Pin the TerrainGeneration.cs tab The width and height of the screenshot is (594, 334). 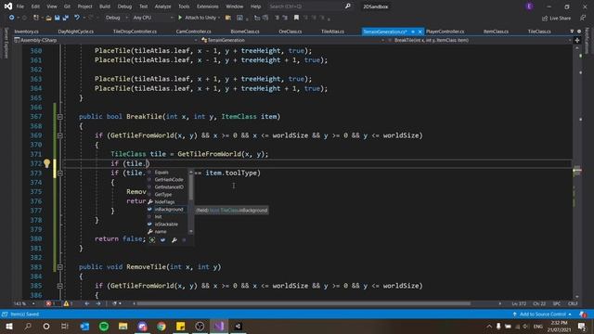tap(413, 32)
